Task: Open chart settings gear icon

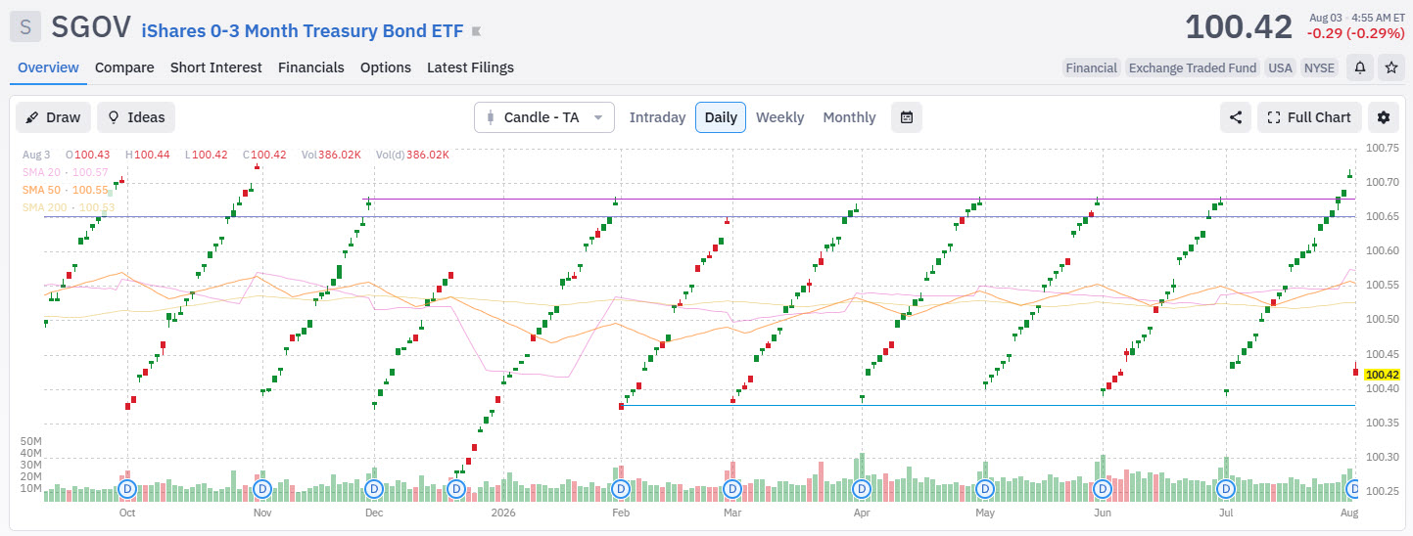Action: pos(1384,117)
